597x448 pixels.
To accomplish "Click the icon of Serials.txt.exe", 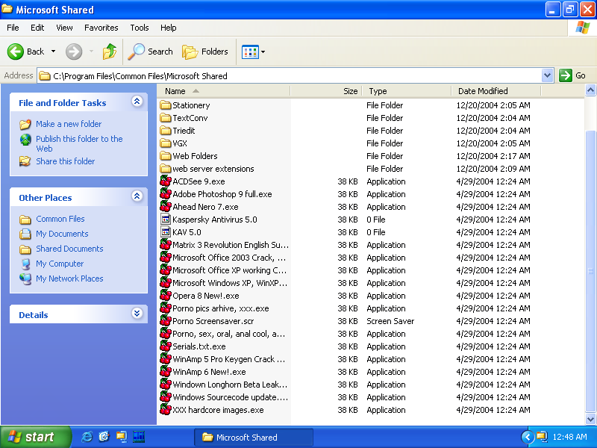I will [165, 346].
